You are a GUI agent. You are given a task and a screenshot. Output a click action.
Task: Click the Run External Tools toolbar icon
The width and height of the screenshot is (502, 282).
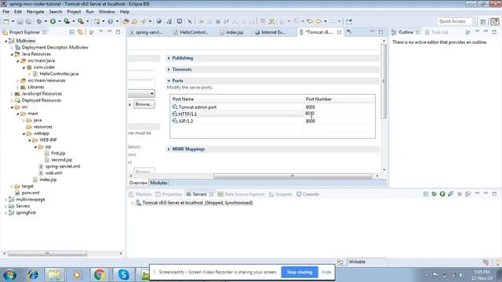click(81, 21)
